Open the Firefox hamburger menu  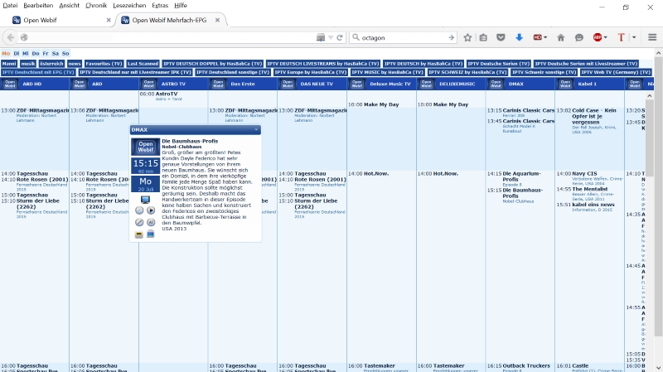pyautogui.click(x=652, y=37)
